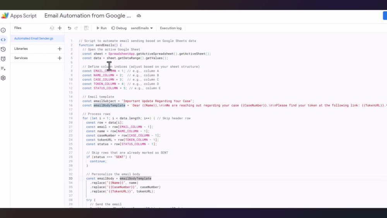Click the Libraries section label
The image size is (387, 218).
coord(21,49)
